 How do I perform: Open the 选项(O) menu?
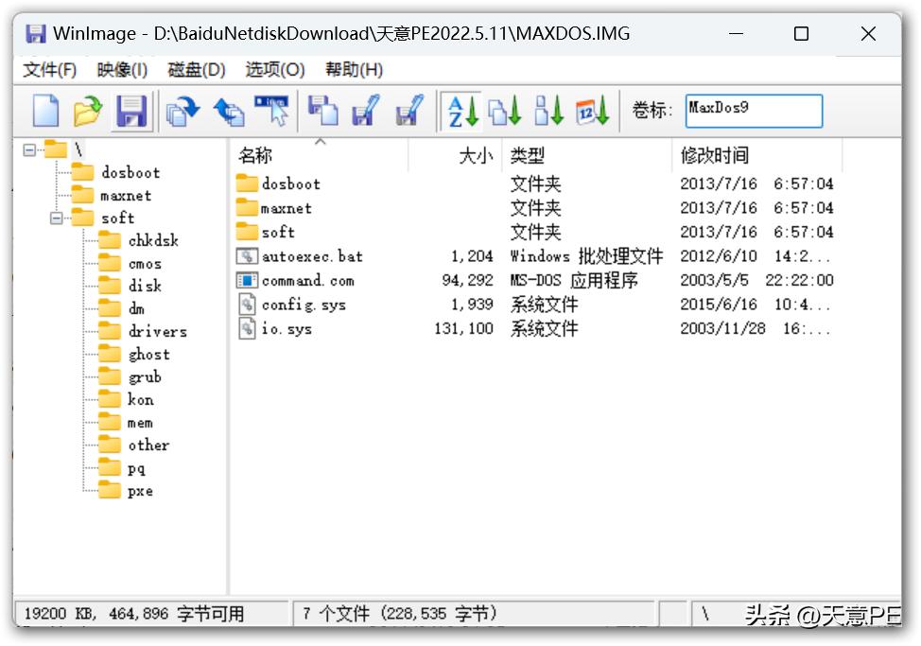tap(275, 70)
